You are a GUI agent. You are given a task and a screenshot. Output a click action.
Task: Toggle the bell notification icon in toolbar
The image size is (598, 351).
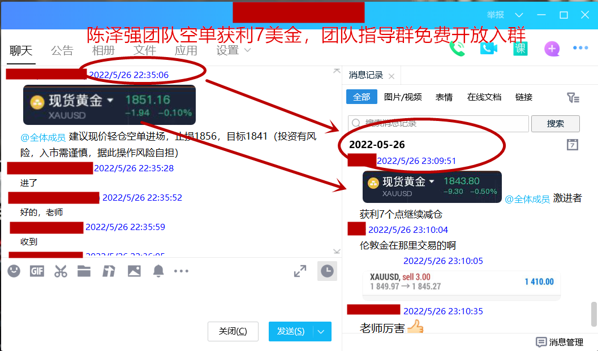coord(158,271)
